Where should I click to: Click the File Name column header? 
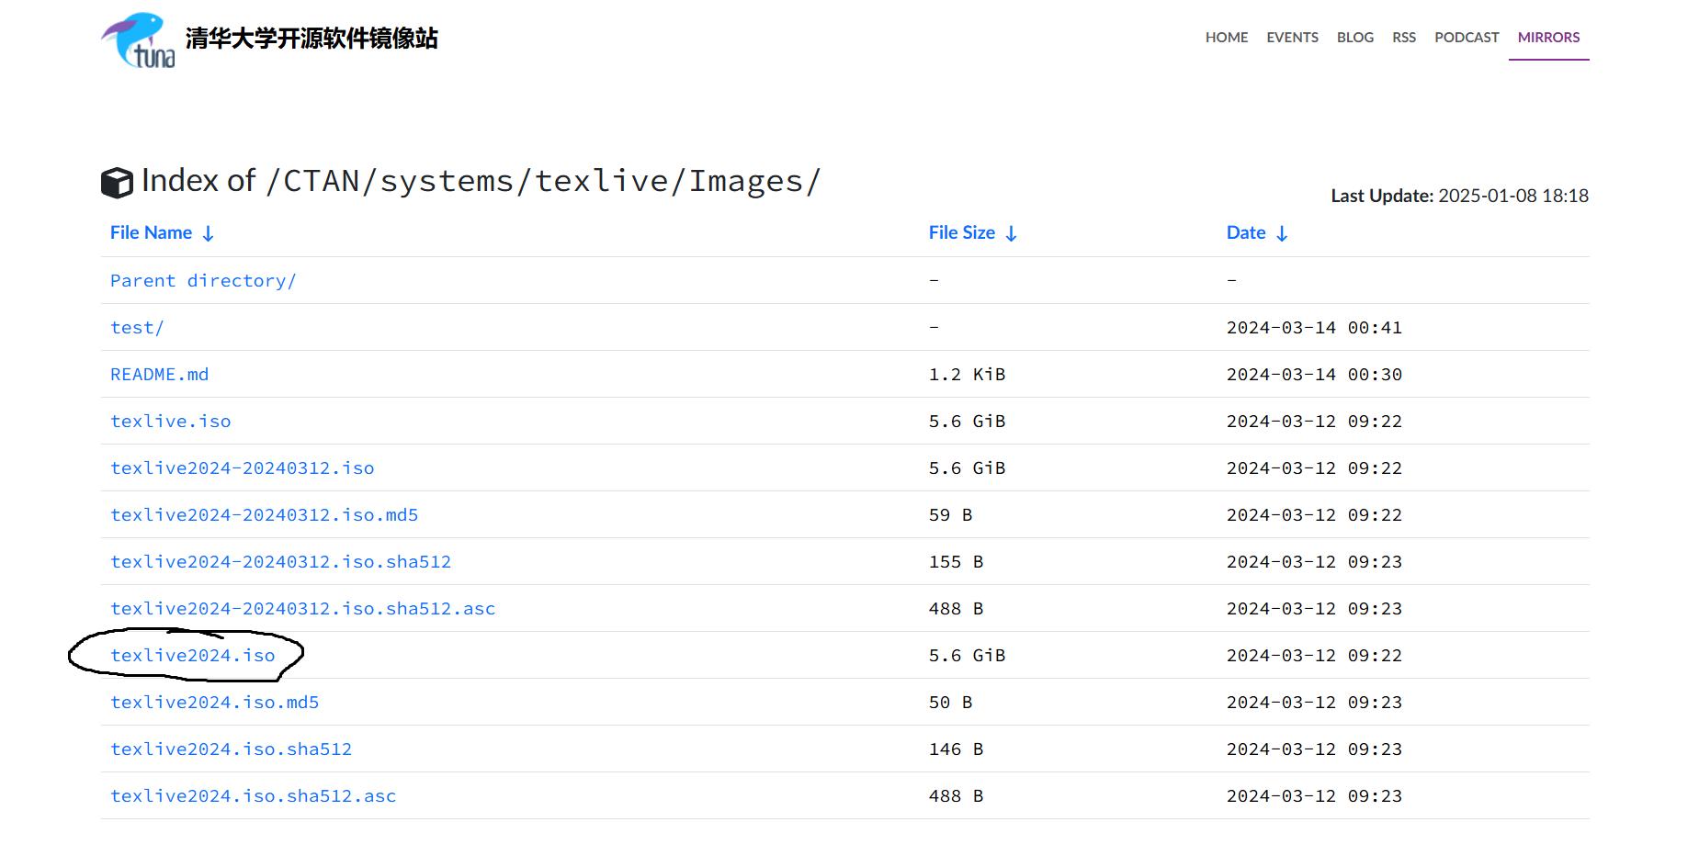(x=152, y=233)
